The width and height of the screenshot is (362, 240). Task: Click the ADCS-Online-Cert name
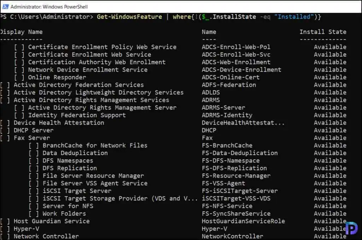230,77
